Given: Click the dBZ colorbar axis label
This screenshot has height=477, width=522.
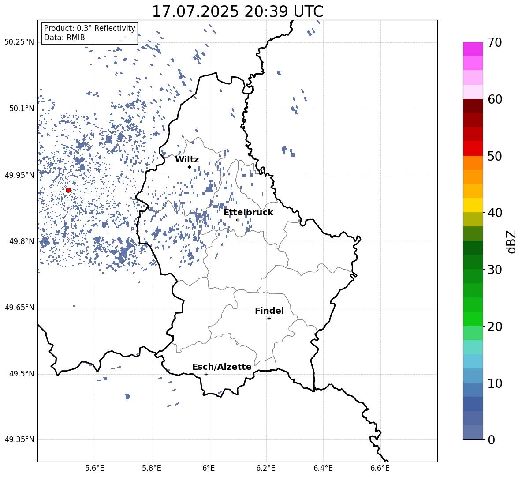Looking at the screenshot, I should pos(512,241).
